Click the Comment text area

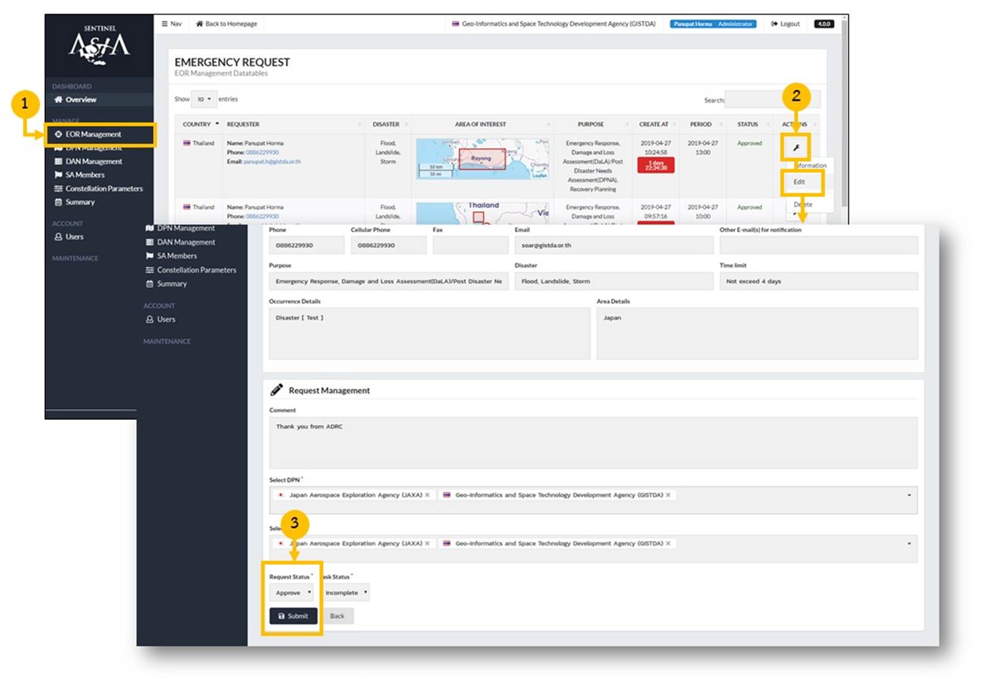[x=593, y=443]
